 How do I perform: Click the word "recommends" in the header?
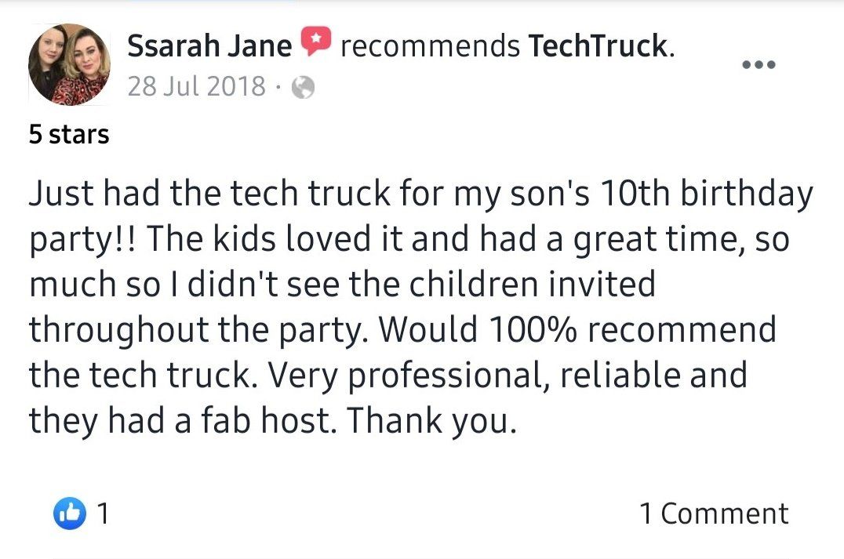[x=430, y=46]
